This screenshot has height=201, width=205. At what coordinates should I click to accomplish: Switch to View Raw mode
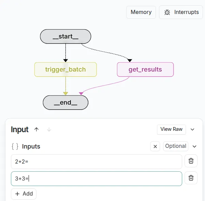click(x=172, y=129)
